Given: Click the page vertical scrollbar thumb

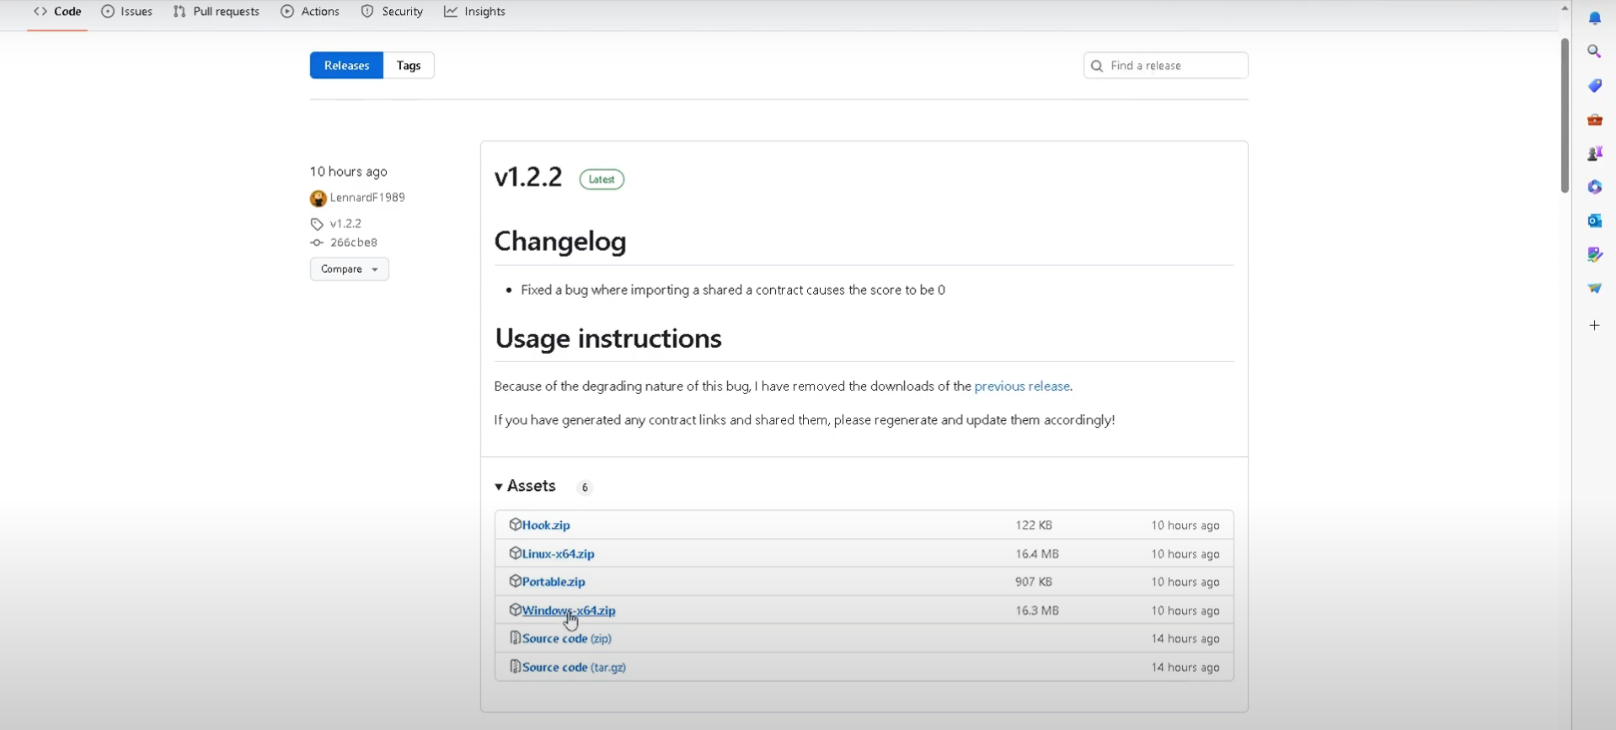Looking at the screenshot, I should (1564, 115).
